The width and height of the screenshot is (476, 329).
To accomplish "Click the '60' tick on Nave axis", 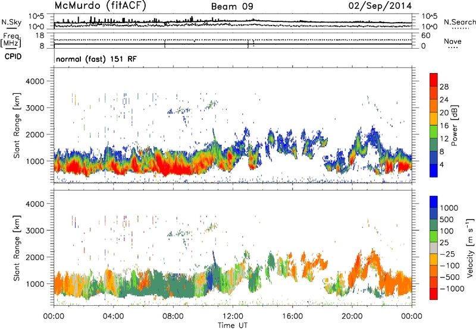I will click(x=425, y=36).
